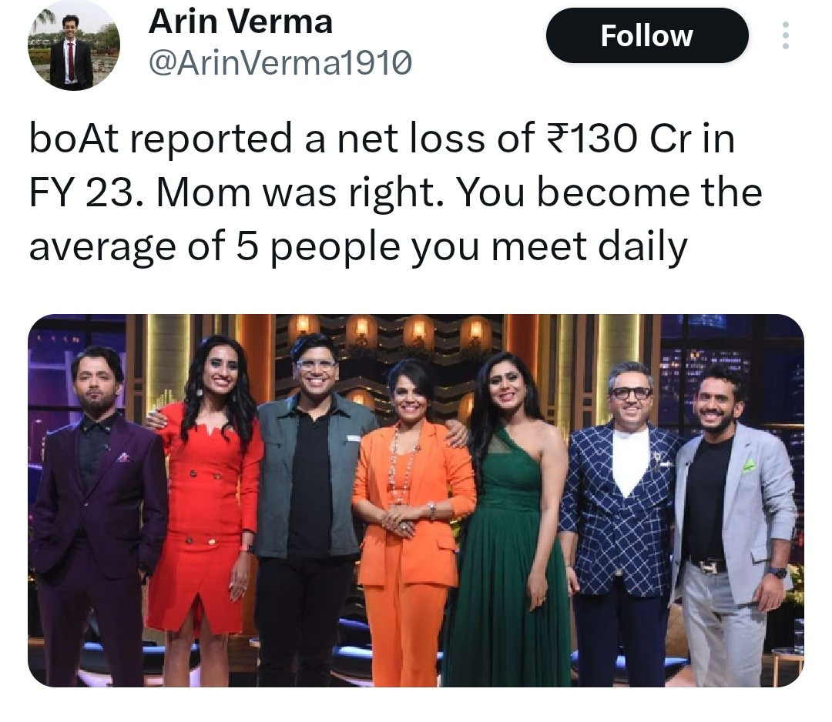Select the man in grey-green jacket with glasses
Image resolution: width=832 pixels, height=722 pixels.
[313, 503]
